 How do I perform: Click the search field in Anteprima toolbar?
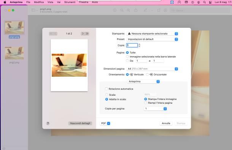click(200, 10)
